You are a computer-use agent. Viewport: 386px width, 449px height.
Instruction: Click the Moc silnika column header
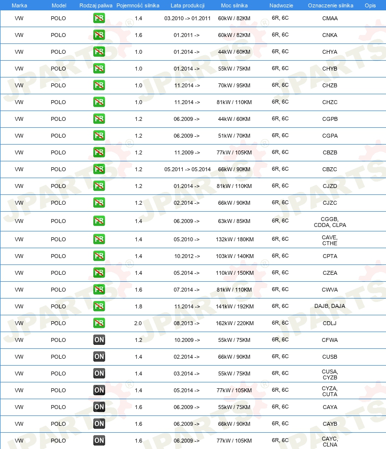click(x=234, y=5)
